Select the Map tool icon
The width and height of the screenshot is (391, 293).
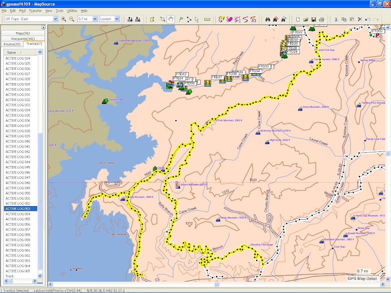[152, 19]
